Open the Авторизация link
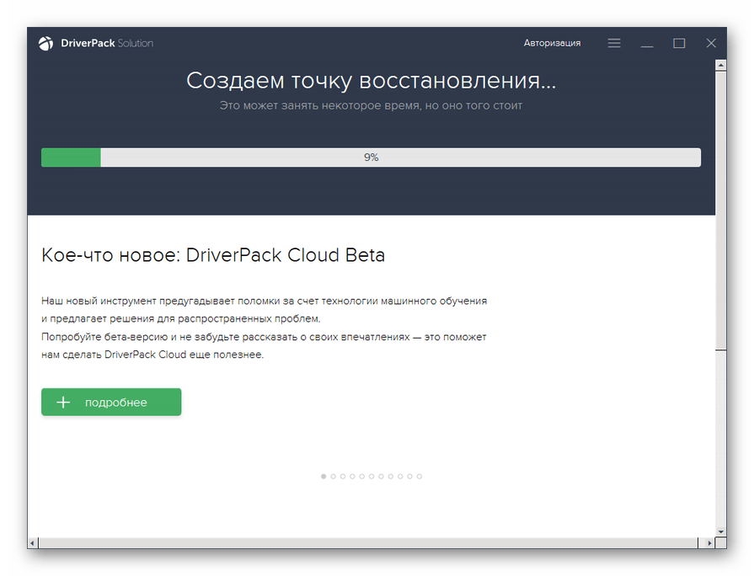Screen dimensions: 754x576 (552, 43)
